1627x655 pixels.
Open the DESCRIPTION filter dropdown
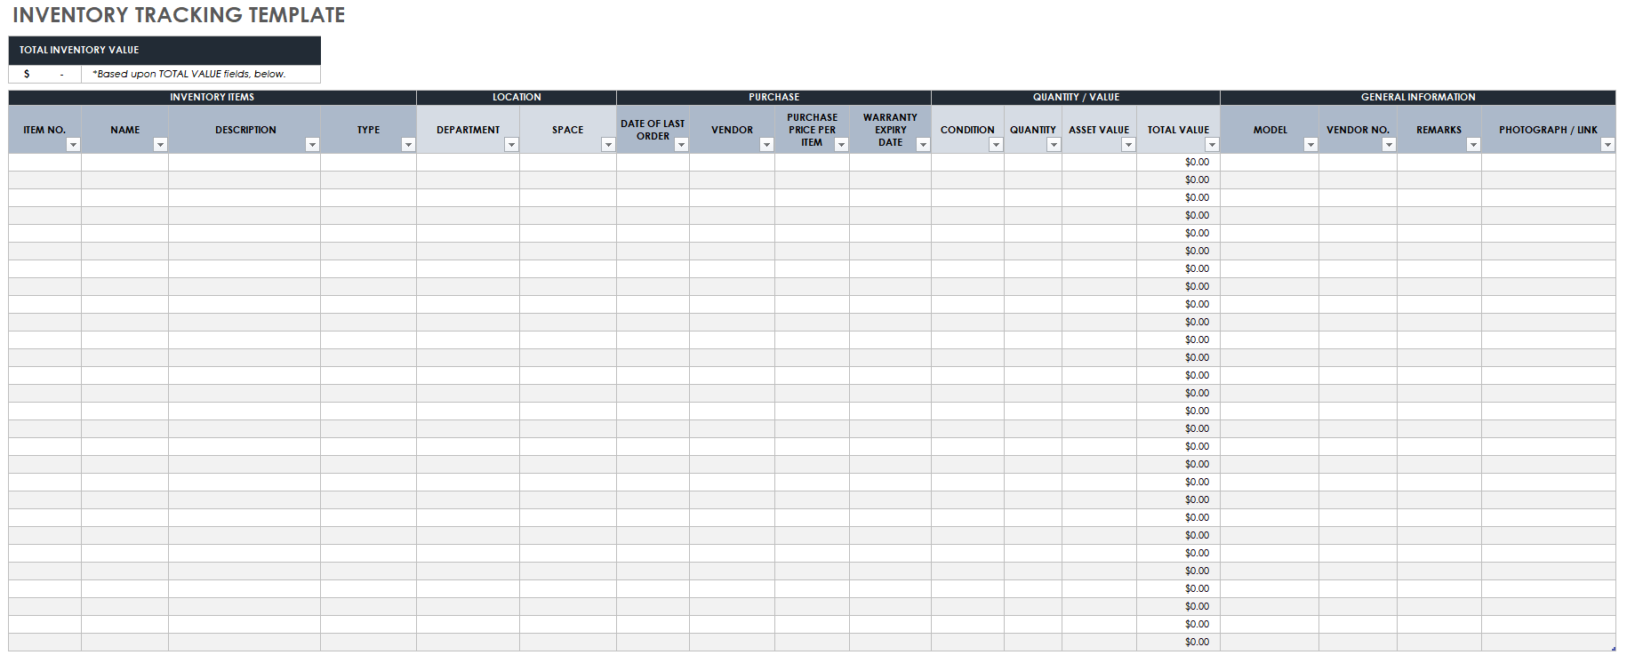click(312, 145)
